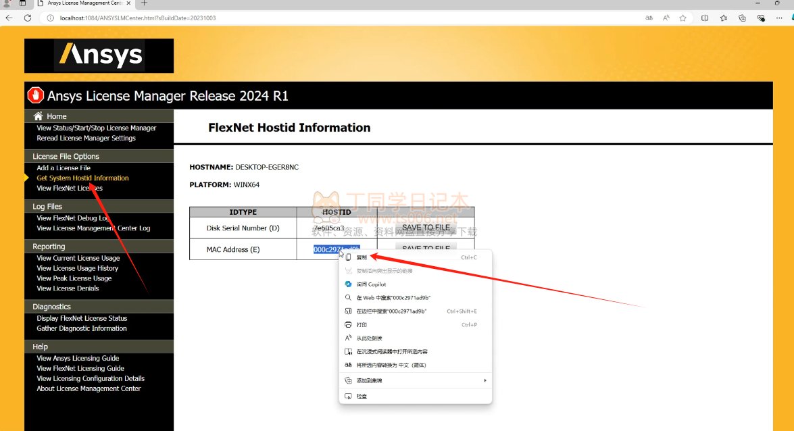Expand 添加到集锦 submenu arrow

[485, 381]
